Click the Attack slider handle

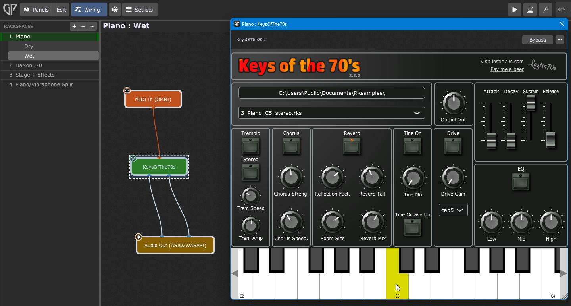point(491,140)
